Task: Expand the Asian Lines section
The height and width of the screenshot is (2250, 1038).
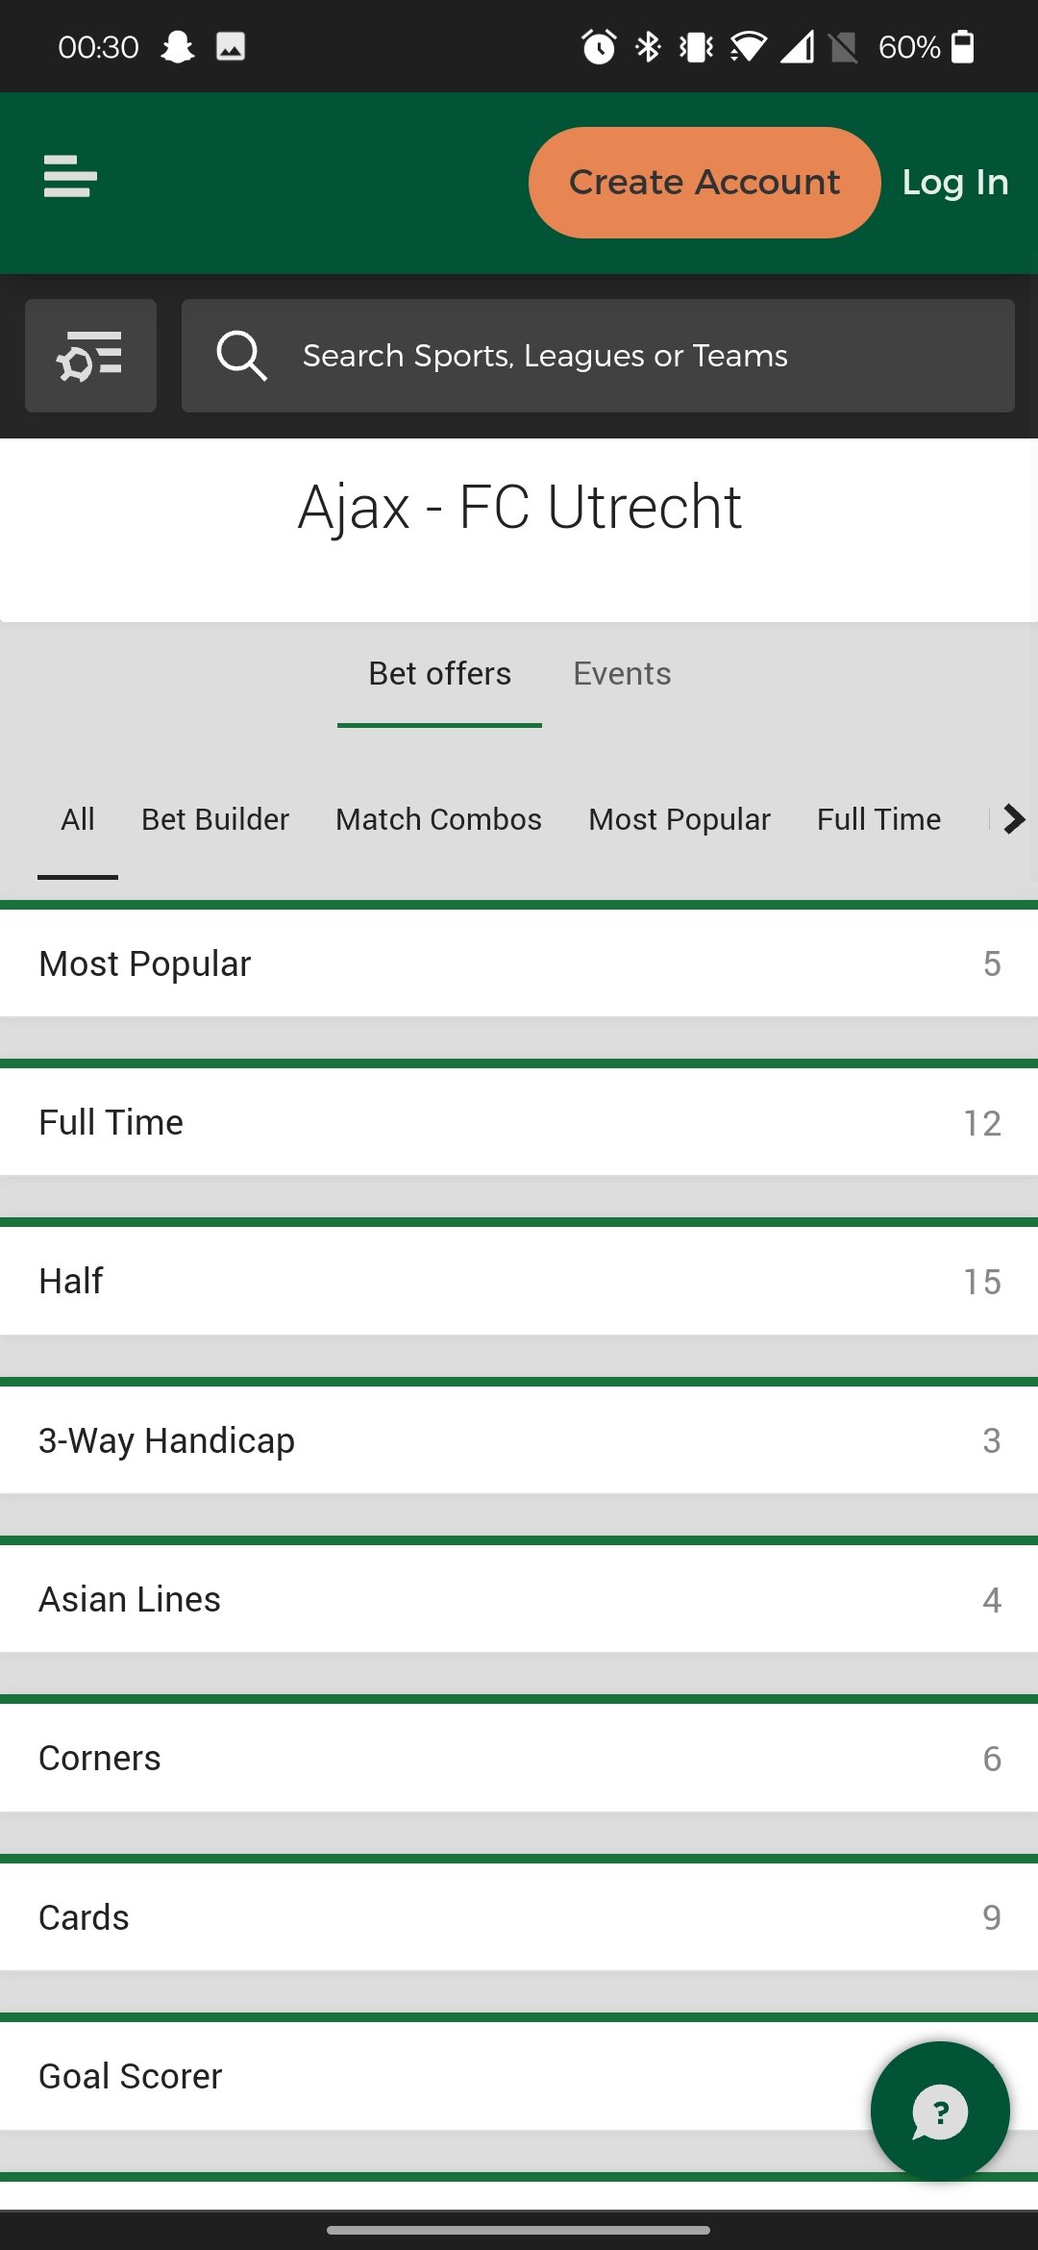Action: (x=519, y=1599)
